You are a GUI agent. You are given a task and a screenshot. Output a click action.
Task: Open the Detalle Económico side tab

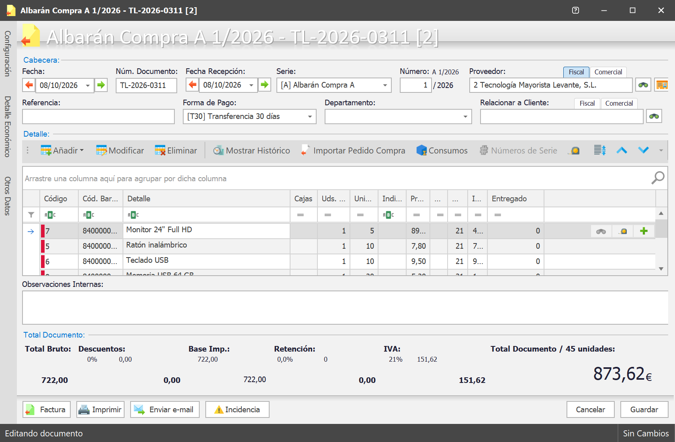7,126
